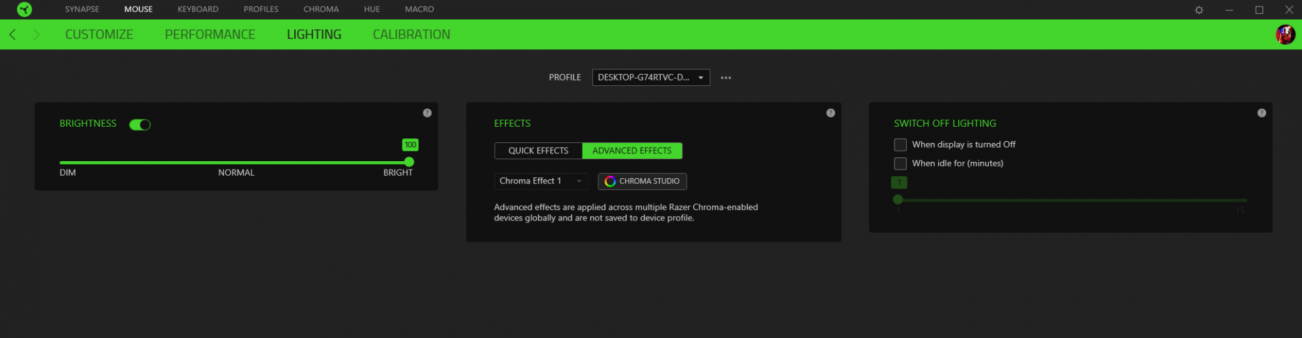Open the Brightness panel help icon
Image resolution: width=1302 pixels, height=338 pixels.
point(427,113)
